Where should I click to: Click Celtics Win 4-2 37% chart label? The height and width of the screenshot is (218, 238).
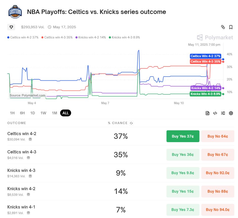[x=205, y=56]
